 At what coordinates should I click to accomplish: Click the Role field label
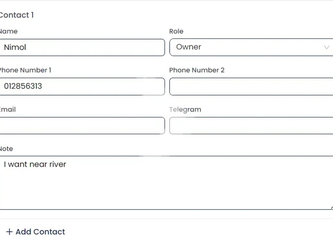coord(176,31)
